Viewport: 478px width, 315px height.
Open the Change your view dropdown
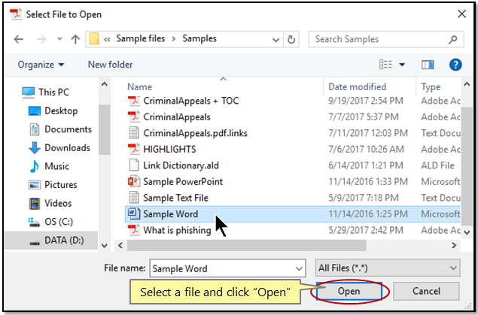tap(403, 65)
